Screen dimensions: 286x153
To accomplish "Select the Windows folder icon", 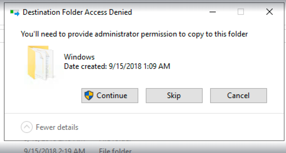I will click(41, 63).
